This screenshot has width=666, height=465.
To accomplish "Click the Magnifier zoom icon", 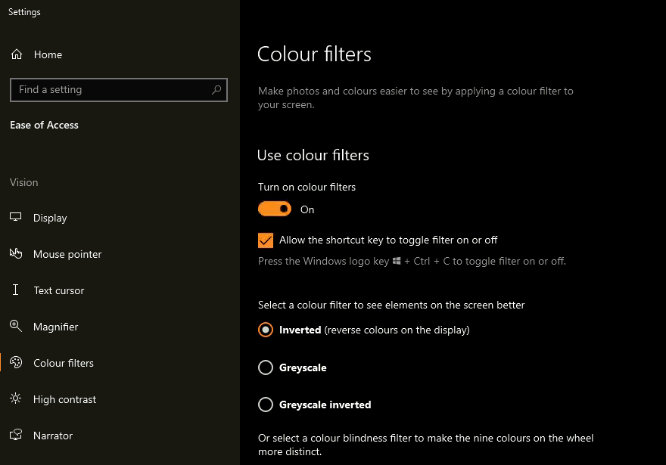I will [16, 327].
